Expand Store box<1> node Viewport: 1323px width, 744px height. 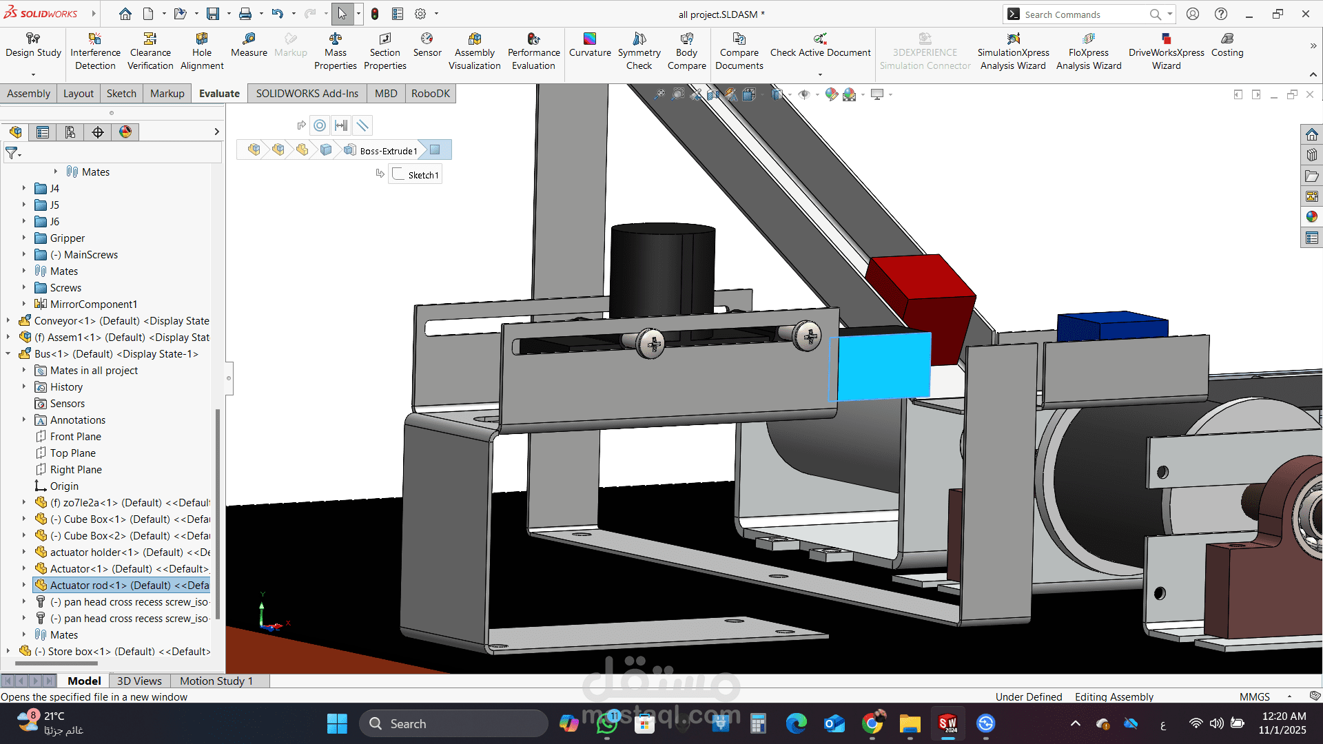click(x=8, y=651)
